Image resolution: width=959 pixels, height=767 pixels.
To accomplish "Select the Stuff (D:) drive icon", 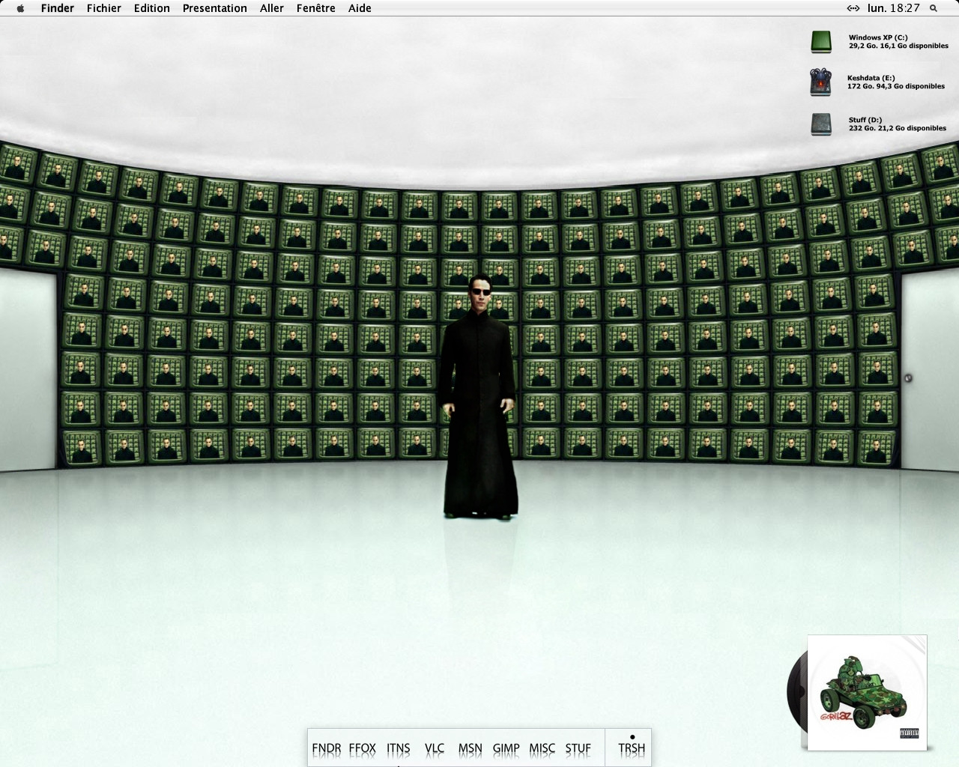I will (821, 124).
